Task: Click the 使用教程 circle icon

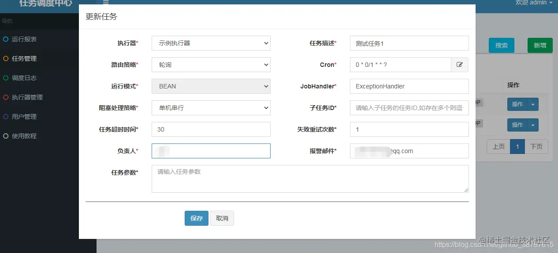Action: click(x=6, y=136)
